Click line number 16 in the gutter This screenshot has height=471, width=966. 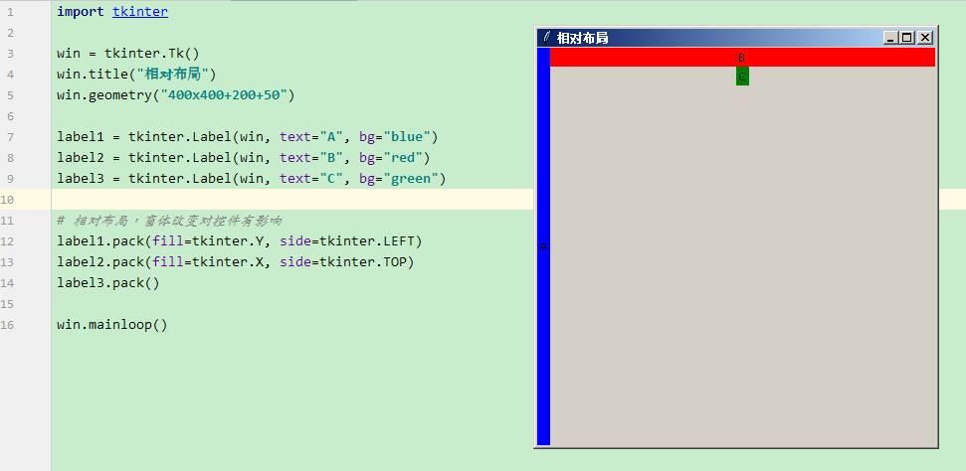tap(7, 325)
